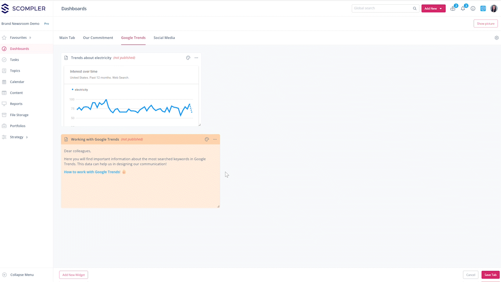Open the info help icon
501x282 pixels.
pos(473,9)
